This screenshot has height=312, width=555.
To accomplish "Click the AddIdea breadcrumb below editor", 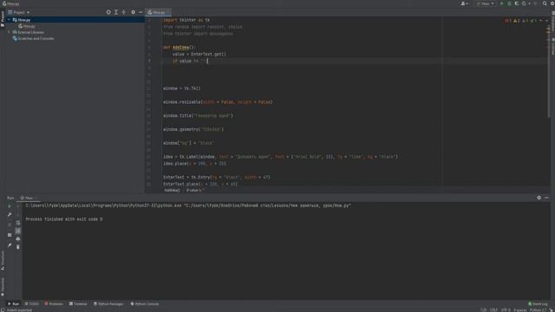I will 172,191.
